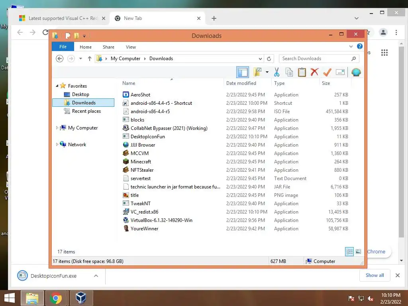
Task: Open a new Chrome tab with plus
Action: tap(214, 18)
